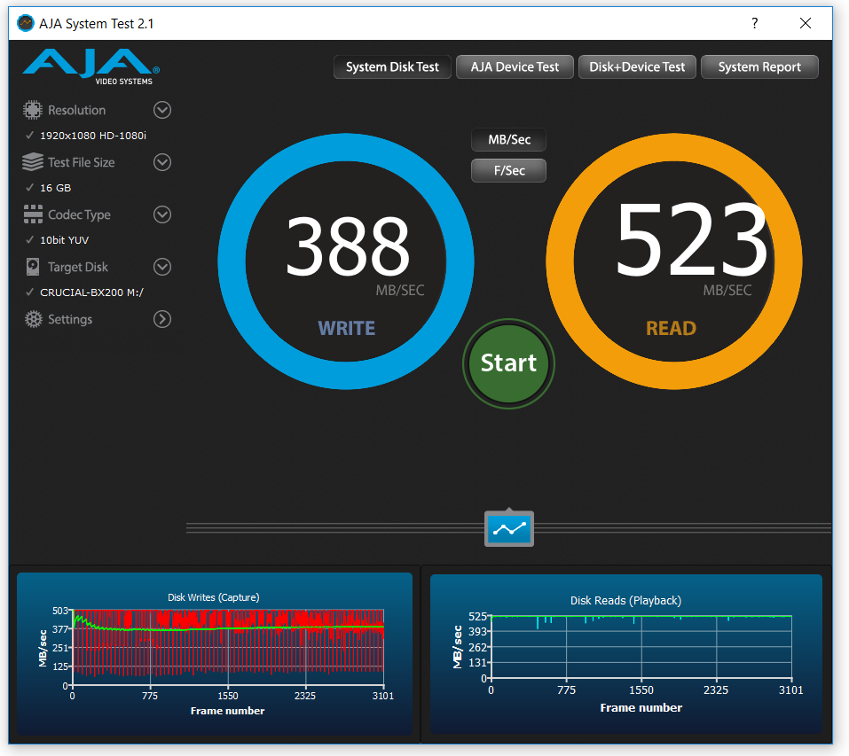Click the checkmark beside 10bit YUV
Image resolution: width=849 pixels, height=756 pixels.
tap(30, 239)
